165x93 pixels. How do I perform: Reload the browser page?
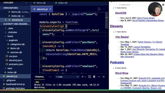[x=116, y=5]
